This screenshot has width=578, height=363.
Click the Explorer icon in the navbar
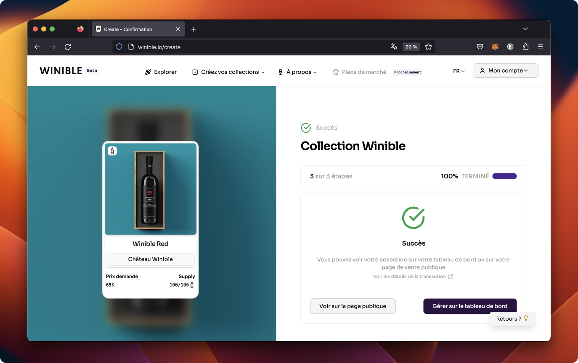[148, 72]
